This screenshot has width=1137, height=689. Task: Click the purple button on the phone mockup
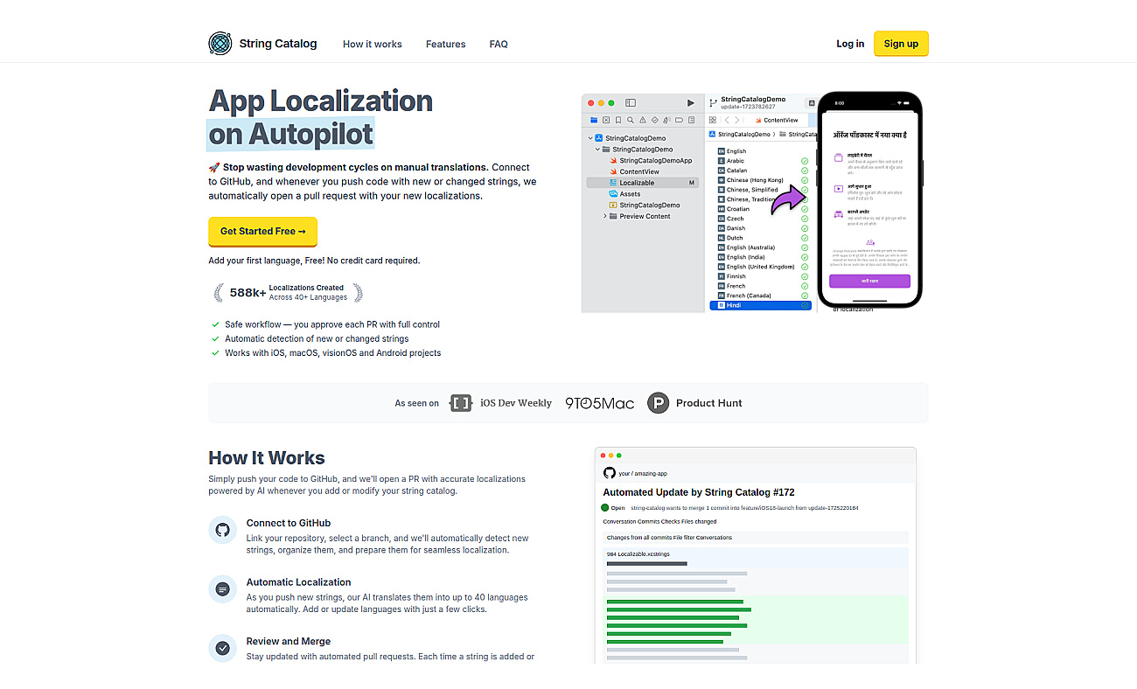click(x=869, y=281)
